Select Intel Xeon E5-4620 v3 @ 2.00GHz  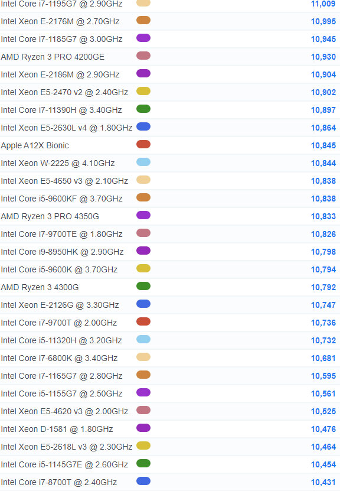64,411
